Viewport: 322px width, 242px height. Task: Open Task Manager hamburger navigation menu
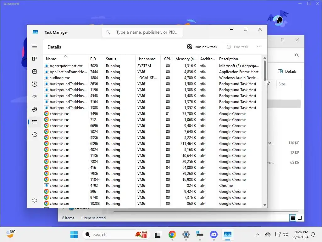(35, 47)
